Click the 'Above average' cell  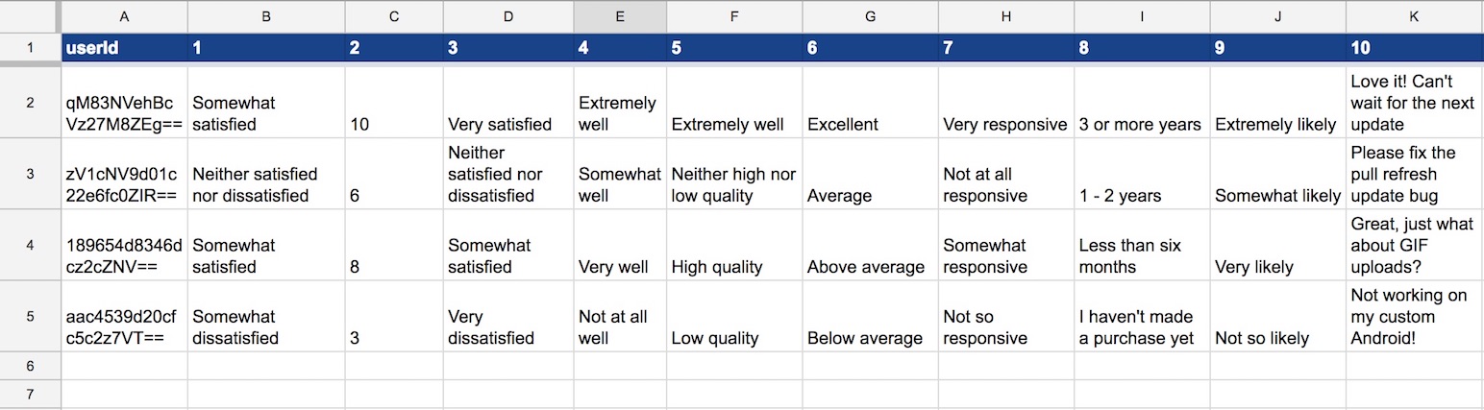click(870, 245)
